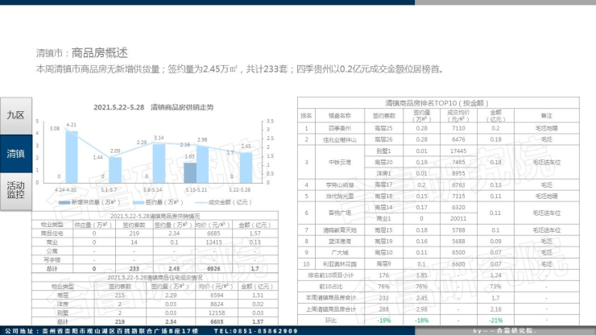
Task: Click the green -21% 环比 value
Action: 495,320
